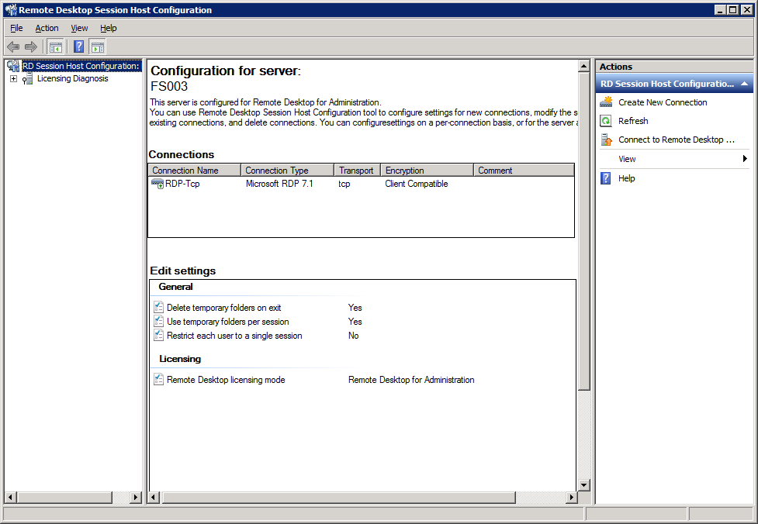Sort by Connection Name column header
Screen dimensions: 758x524
194,171
